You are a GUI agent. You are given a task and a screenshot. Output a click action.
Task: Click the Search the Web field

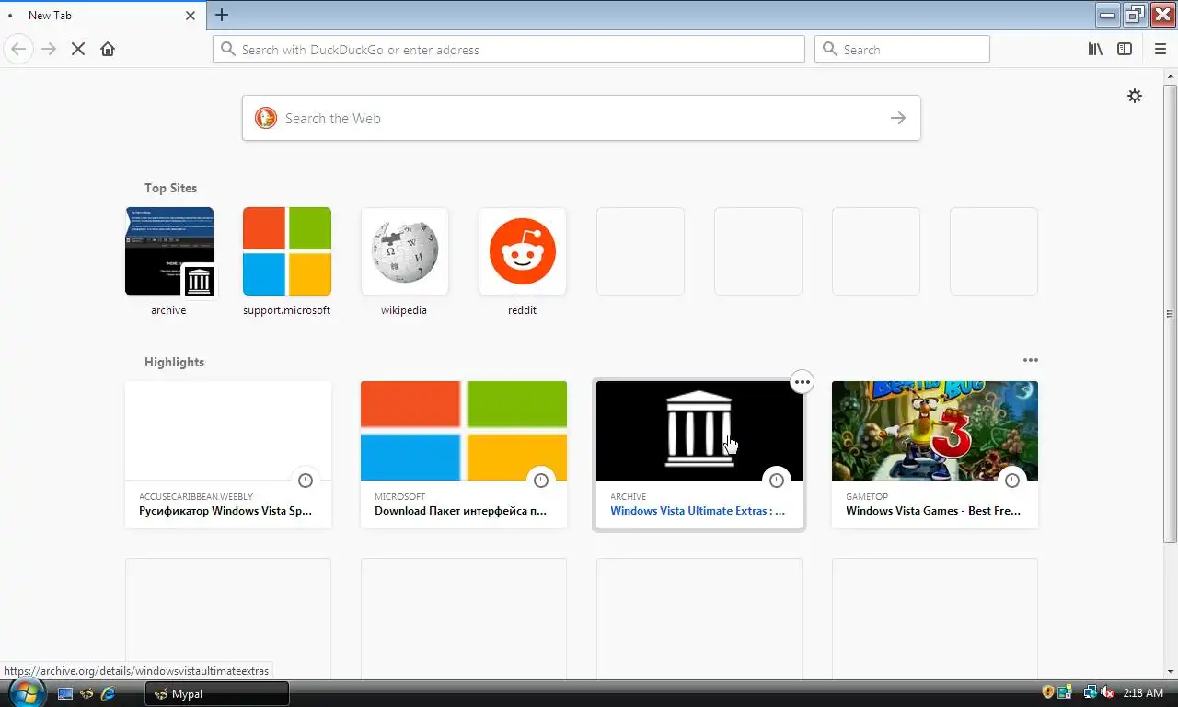pyautogui.click(x=582, y=118)
